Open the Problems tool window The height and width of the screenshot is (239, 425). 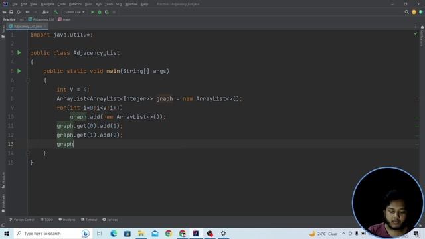coord(67,220)
